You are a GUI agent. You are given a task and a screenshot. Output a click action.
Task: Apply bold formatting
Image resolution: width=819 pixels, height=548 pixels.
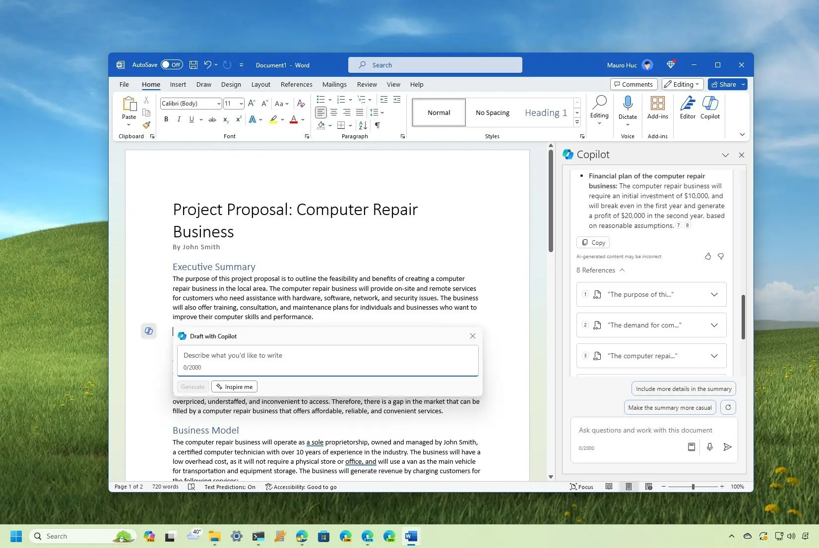point(166,119)
